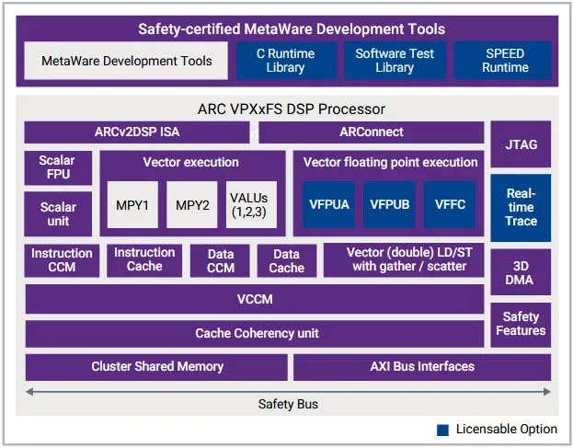Click the blue Licensable Option legend square
The width and height of the screenshot is (573, 448).
[x=443, y=430]
